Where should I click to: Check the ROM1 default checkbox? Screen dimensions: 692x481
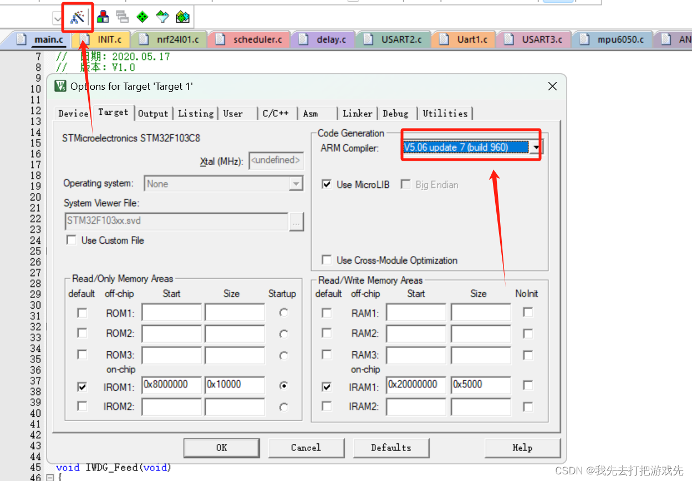point(82,313)
